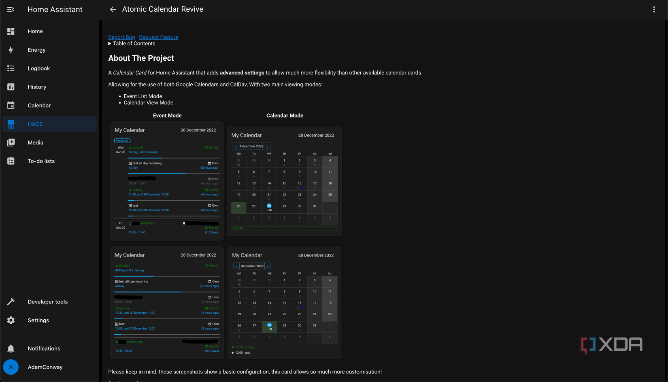Image resolution: width=668 pixels, height=382 pixels.
Task: Go back using the arrow icon
Action: coord(113,9)
